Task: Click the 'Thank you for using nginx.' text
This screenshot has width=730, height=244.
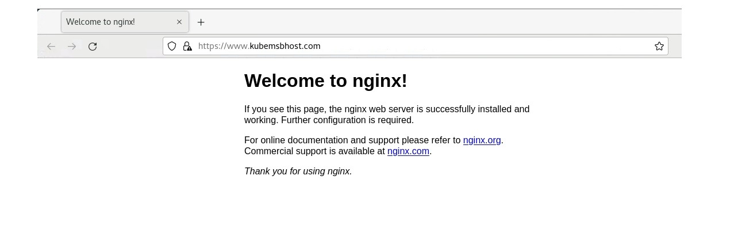Action: [298, 171]
